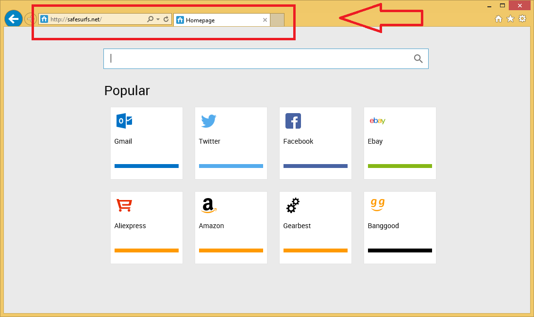
Task: Open a new blank tab
Action: tap(277, 20)
